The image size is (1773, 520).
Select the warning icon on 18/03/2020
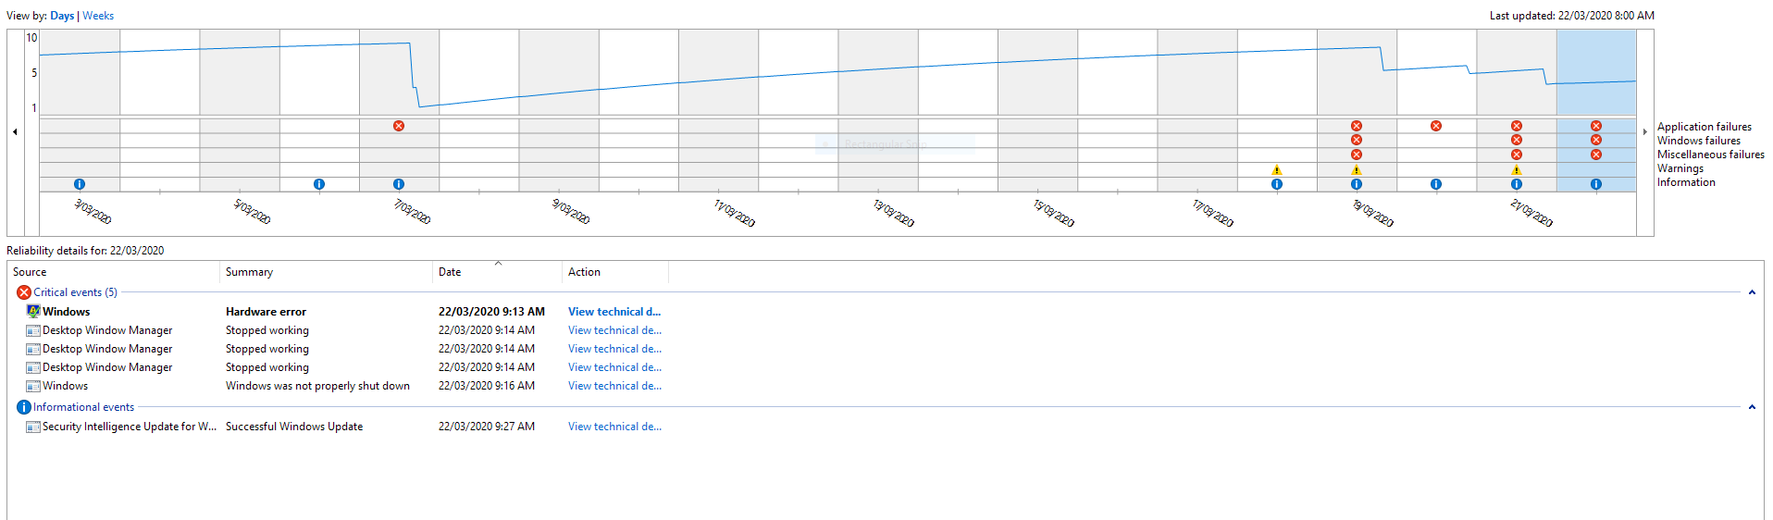1277,170
